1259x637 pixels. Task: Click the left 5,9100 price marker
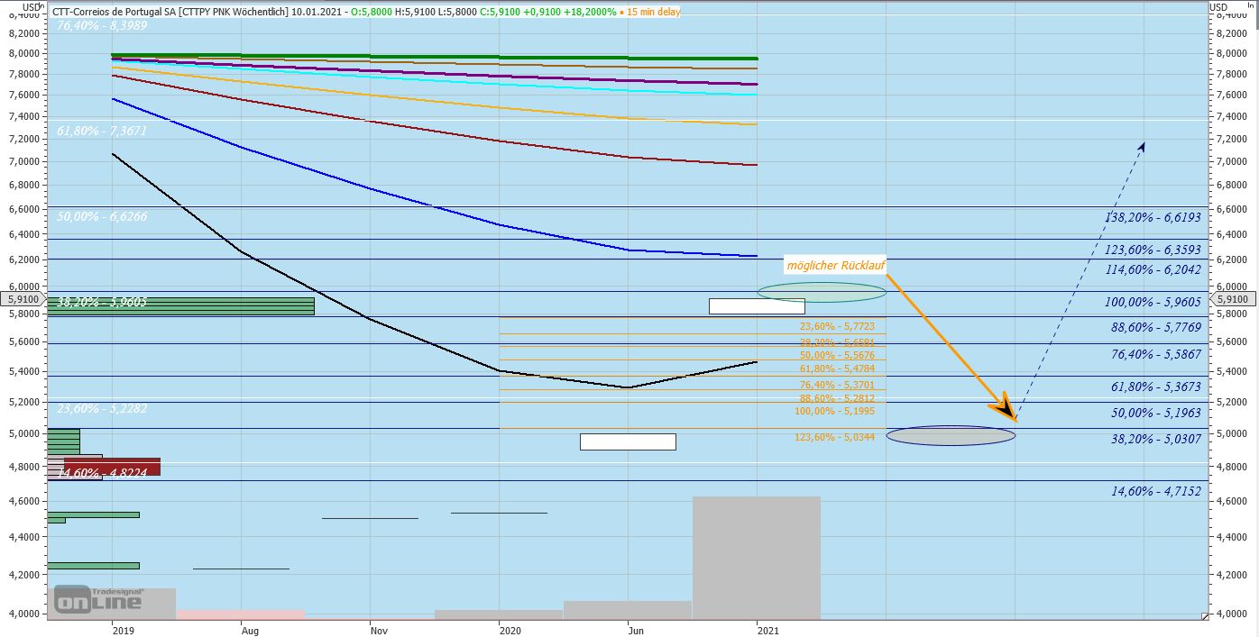point(23,299)
